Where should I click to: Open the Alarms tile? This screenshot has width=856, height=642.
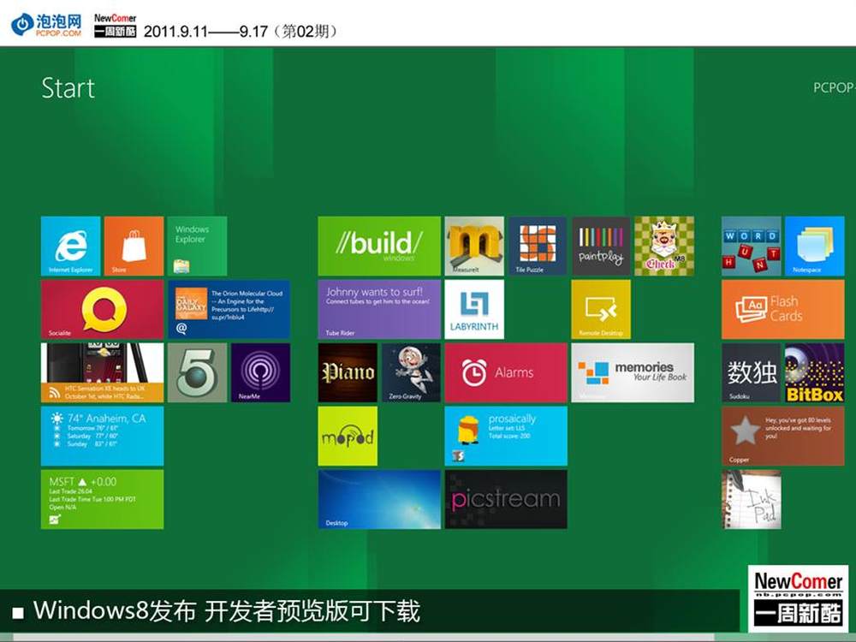click(506, 373)
